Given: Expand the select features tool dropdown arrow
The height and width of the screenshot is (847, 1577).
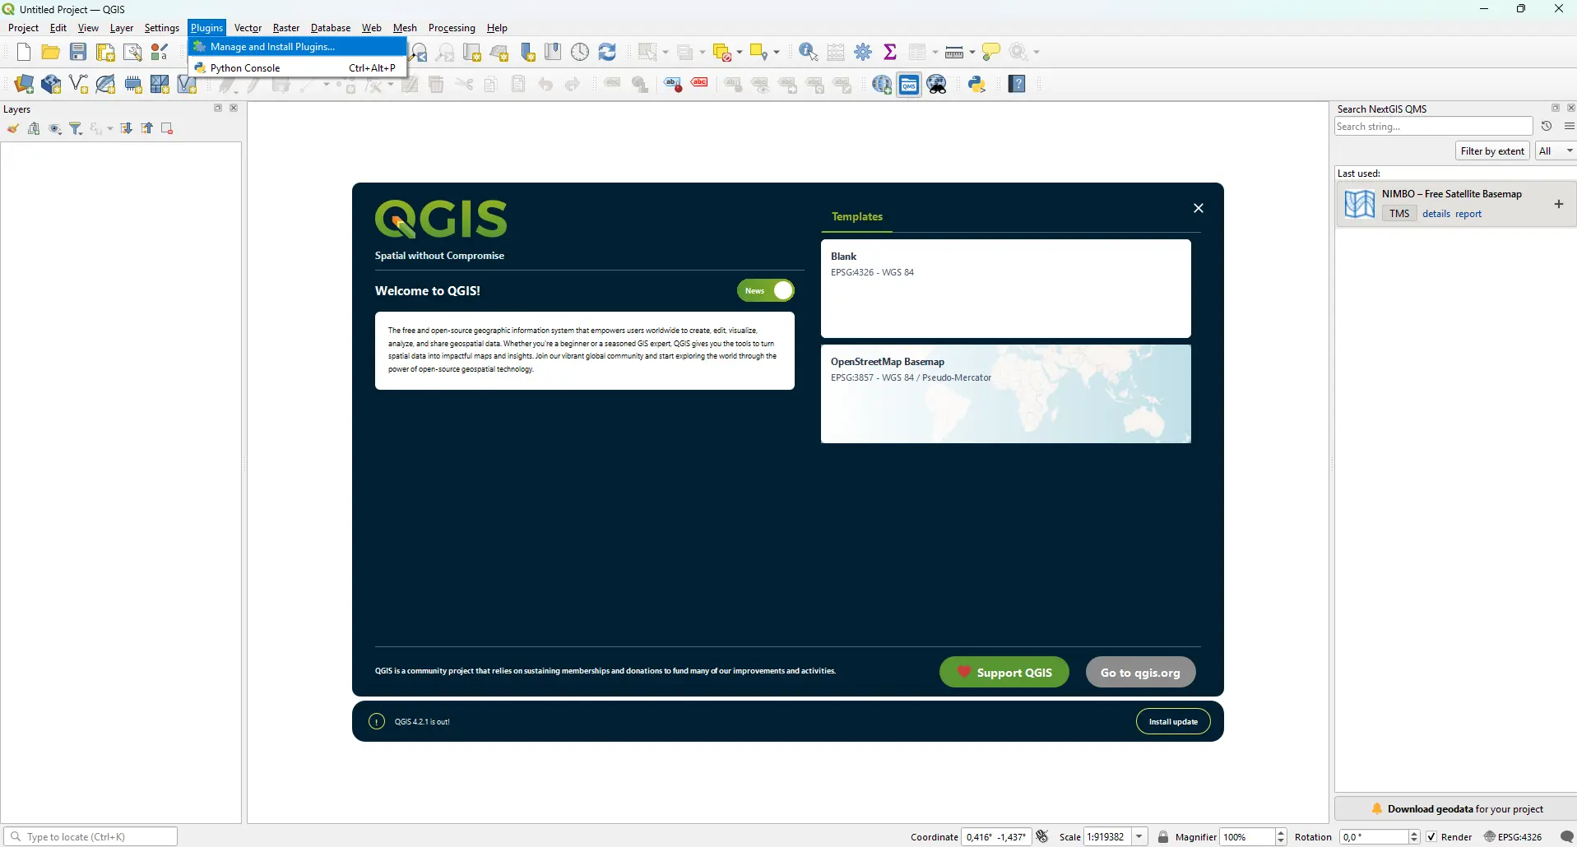Looking at the screenshot, I should (x=666, y=53).
